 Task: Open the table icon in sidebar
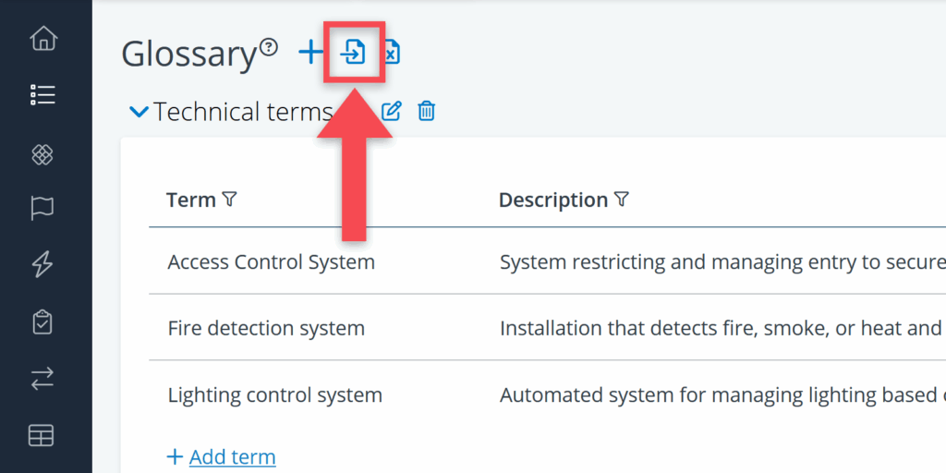[42, 435]
